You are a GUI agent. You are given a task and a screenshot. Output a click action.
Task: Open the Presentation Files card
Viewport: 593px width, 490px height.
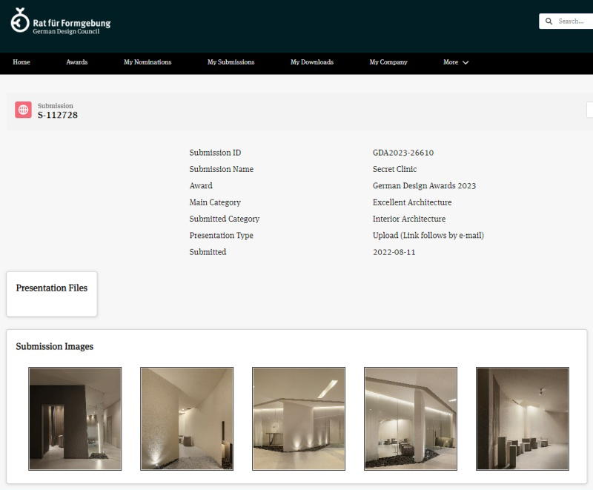[x=52, y=294]
